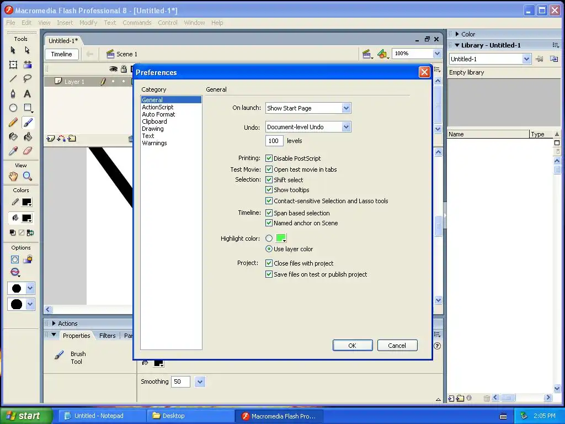Select the Pen tool

(13, 94)
